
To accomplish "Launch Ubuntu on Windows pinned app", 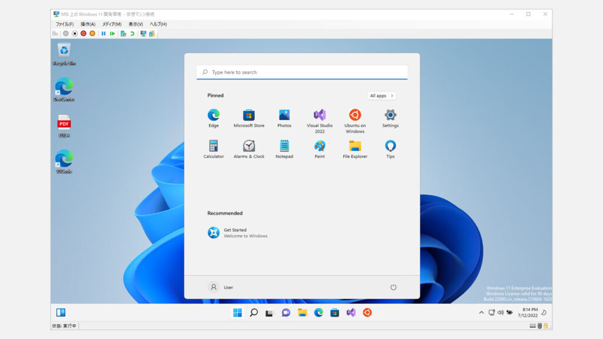I will 354,115.
